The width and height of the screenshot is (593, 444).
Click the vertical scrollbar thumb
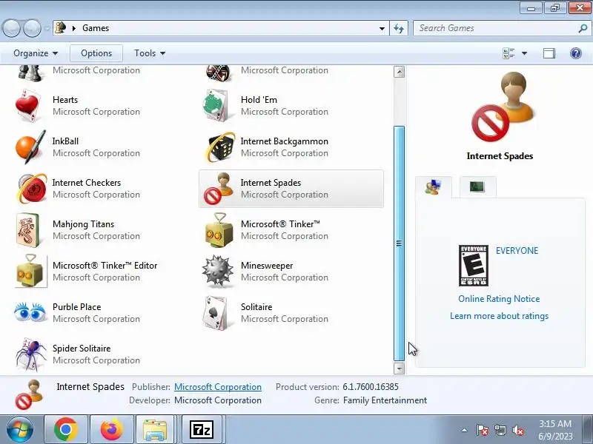[x=399, y=243]
